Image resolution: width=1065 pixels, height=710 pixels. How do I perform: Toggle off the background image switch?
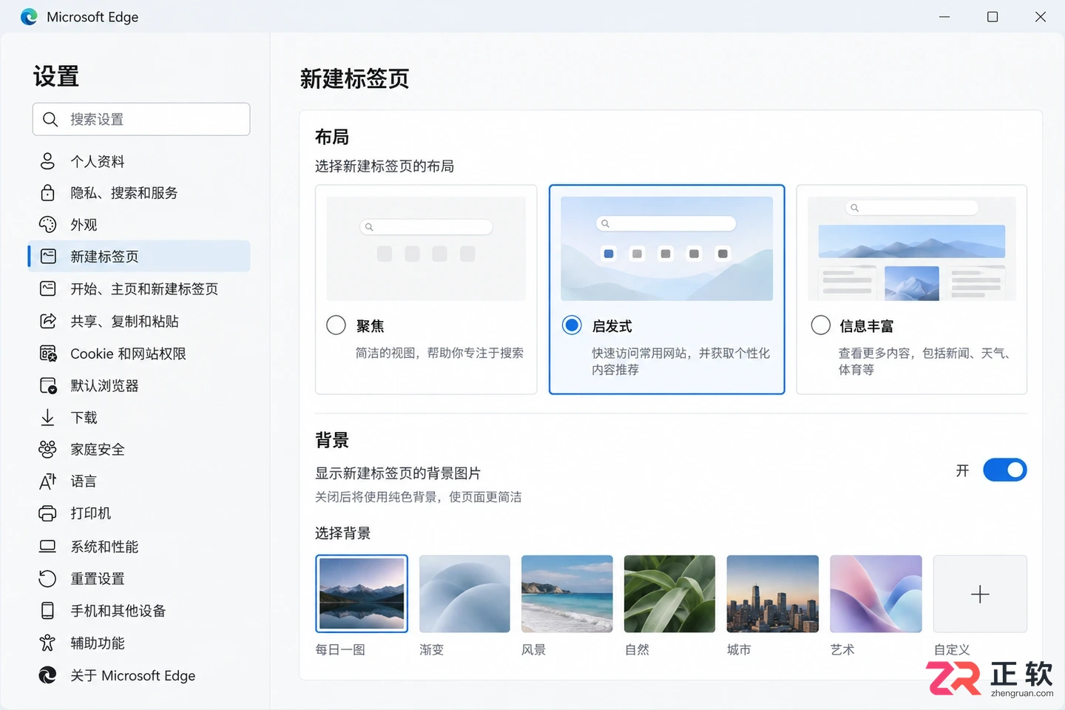click(x=1004, y=470)
